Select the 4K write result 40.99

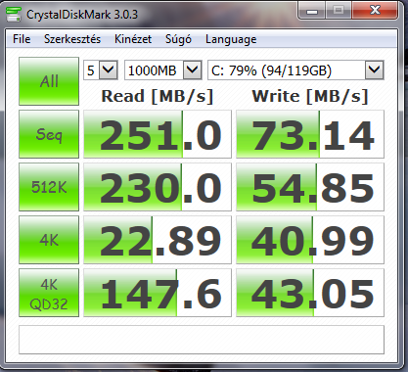[310, 240]
